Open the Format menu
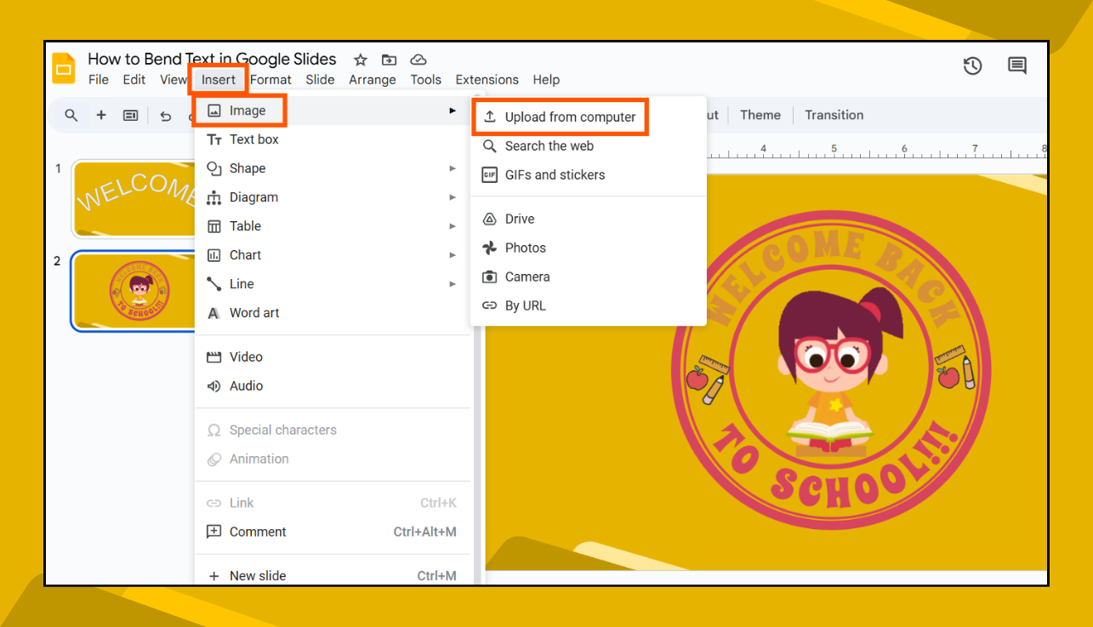The height and width of the screenshot is (627, 1093). coord(270,79)
